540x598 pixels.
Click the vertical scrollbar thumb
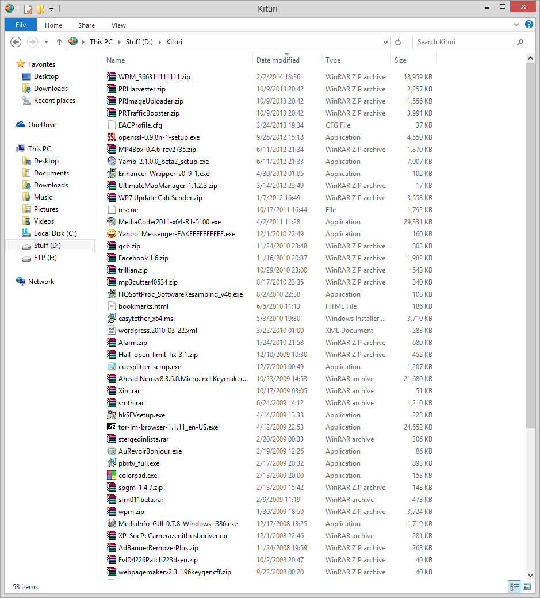(530, 246)
